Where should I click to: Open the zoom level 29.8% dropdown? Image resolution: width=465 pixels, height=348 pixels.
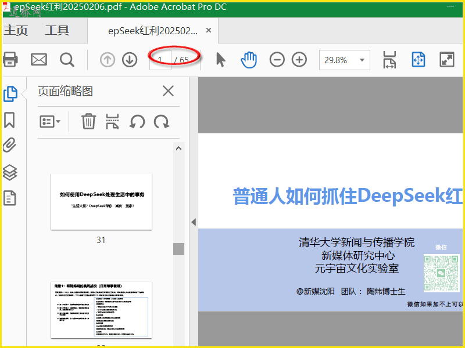tap(344, 60)
